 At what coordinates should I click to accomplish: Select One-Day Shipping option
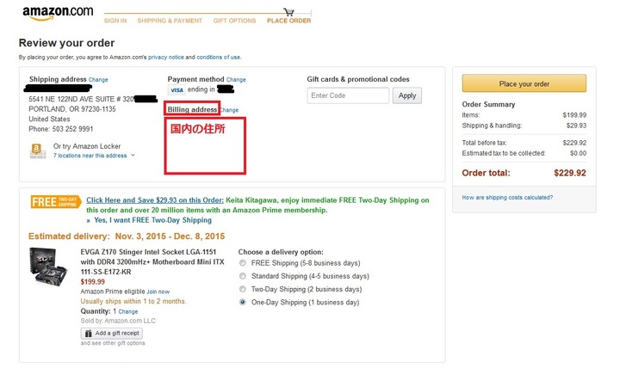click(x=243, y=302)
